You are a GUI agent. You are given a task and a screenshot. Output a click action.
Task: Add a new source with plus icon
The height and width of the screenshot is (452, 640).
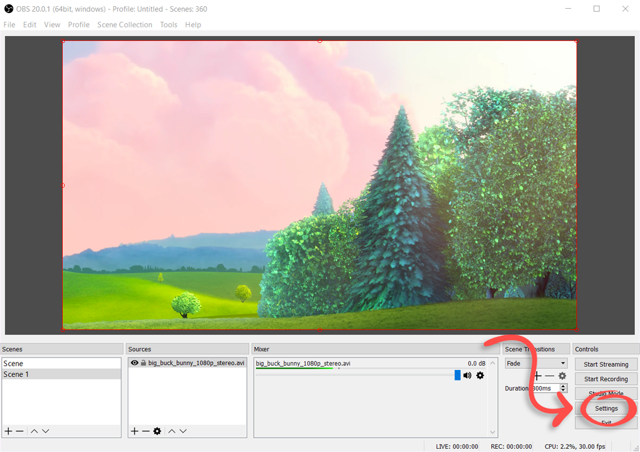click(x=134, y=431)
